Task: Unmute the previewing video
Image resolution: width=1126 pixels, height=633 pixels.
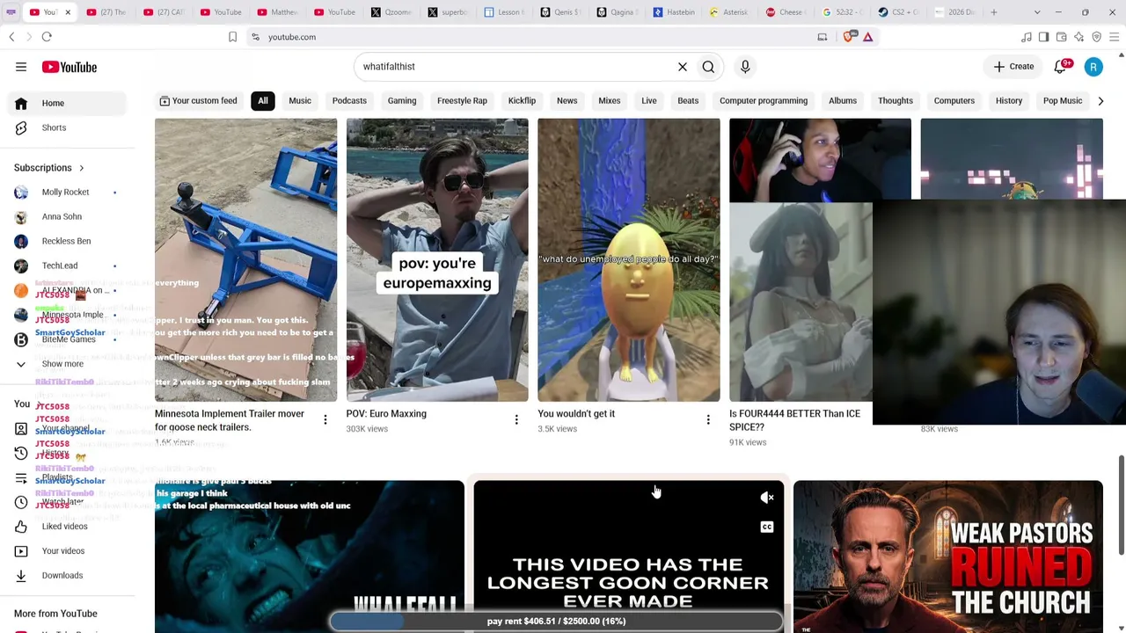Action: 767,498
